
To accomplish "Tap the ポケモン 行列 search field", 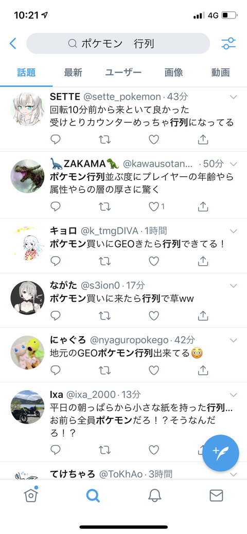I will click(x=118, y=44).
